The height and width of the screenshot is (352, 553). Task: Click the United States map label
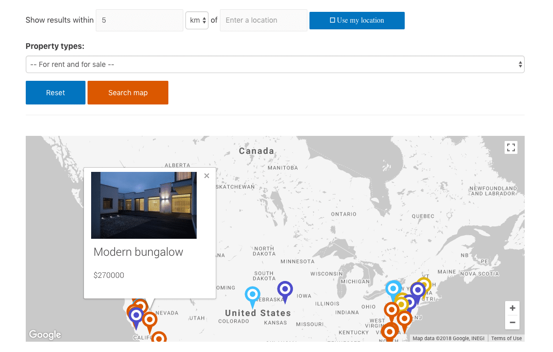pos(258,313)
